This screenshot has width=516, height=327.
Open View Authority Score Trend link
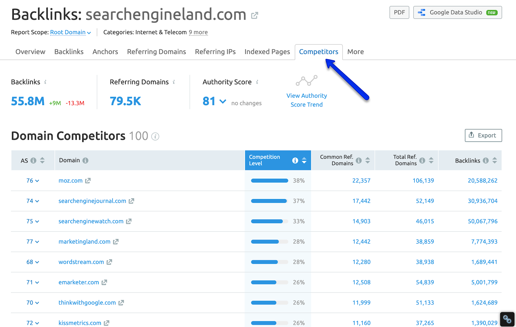tap(307, 100)
